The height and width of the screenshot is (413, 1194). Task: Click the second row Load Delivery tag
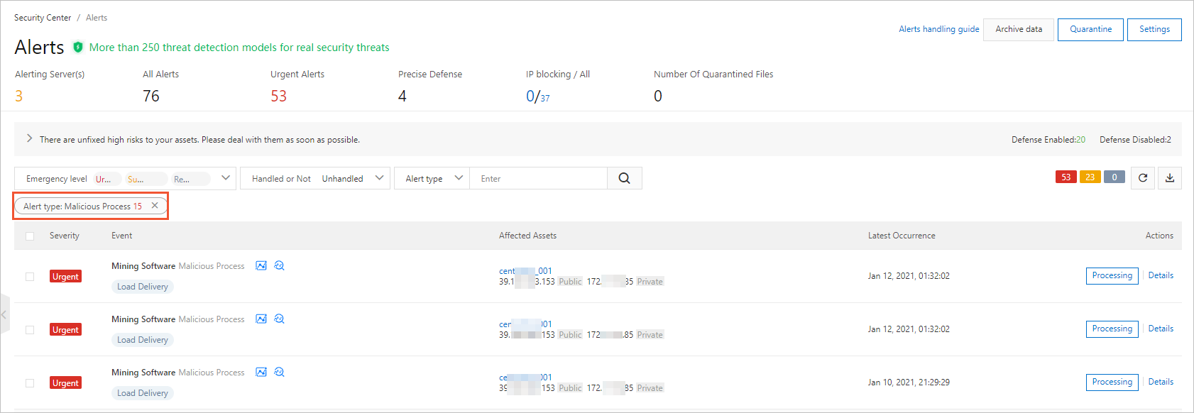pyautogui.click(x=143, y=340)
